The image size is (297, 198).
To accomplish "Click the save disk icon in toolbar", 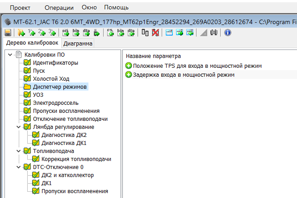I will click(x=8, y=33).
